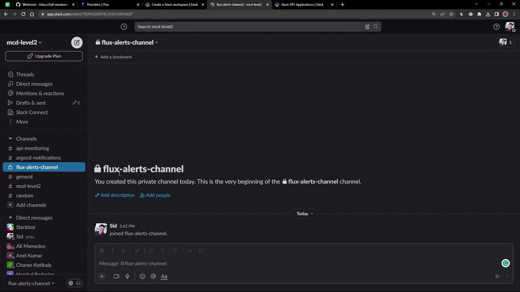Open user profile avatar at top right
This screenshot has width=520, height=292.
[x=510, y=27]
